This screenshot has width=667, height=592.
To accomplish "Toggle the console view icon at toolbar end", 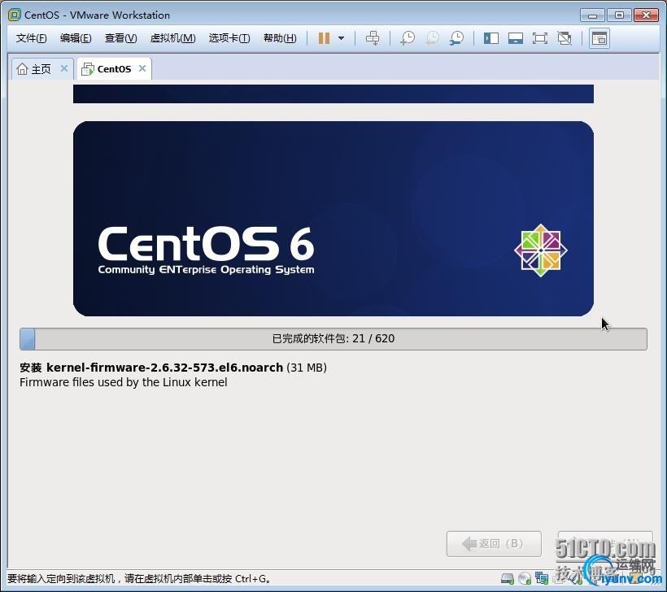I will pos(599,38).
